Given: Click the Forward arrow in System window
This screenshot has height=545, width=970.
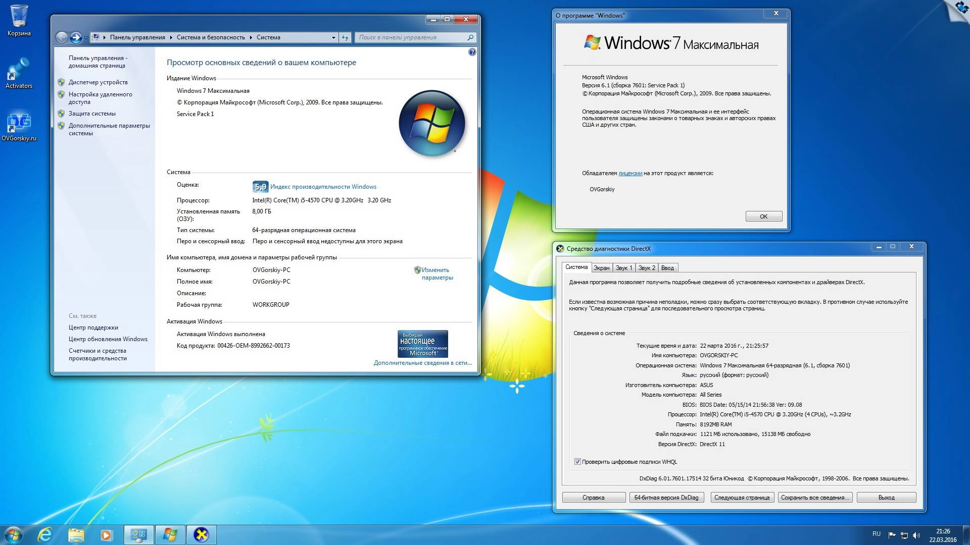Looking at the screenshot, I should (76, 37).
